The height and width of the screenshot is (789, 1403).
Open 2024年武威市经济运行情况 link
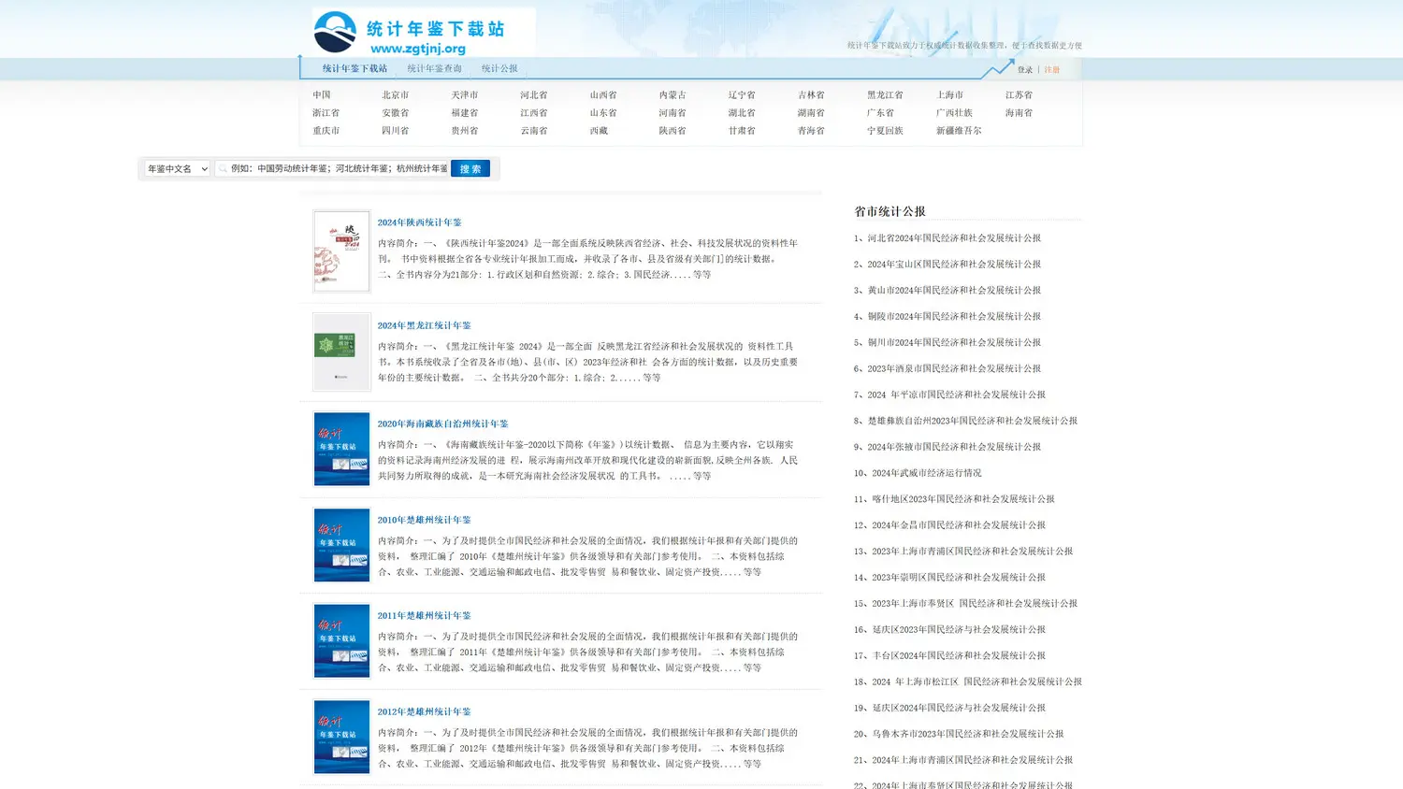(x=927, y=473)
